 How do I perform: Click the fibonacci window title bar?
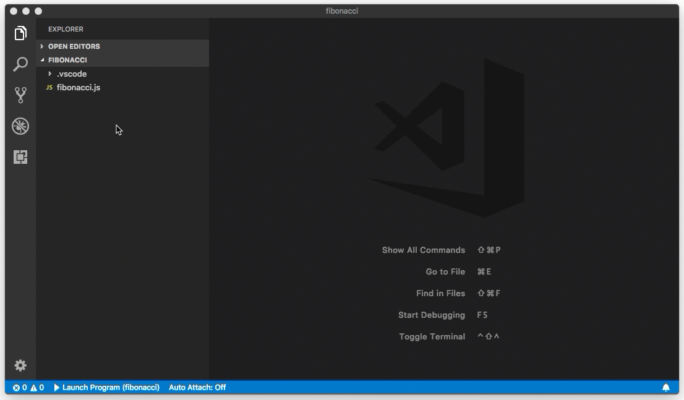(341, 11)
